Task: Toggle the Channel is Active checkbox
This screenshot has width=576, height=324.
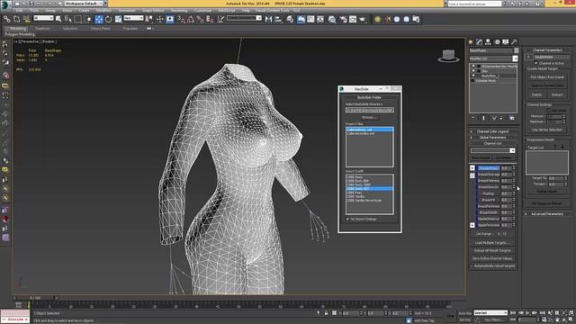Action: point(536,63)
